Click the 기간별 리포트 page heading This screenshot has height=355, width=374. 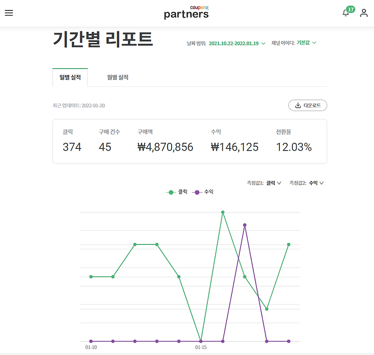103,39
